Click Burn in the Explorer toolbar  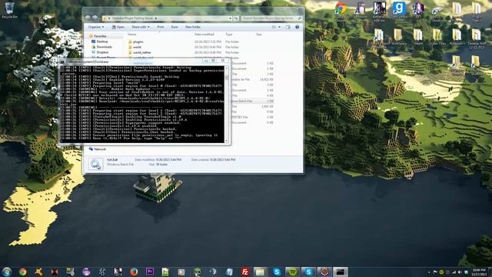tap(175, 27)
